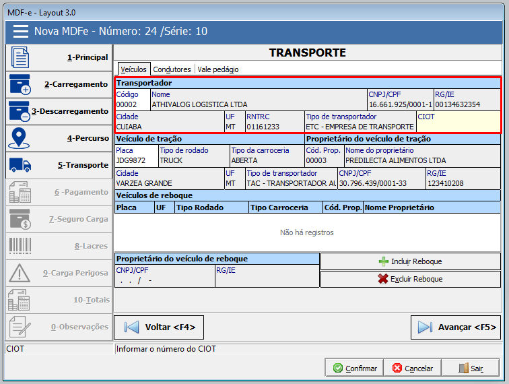The image size is (509, 384).
Task: Select the 4-Percurso map pin section
Action: tap(59, 139)
